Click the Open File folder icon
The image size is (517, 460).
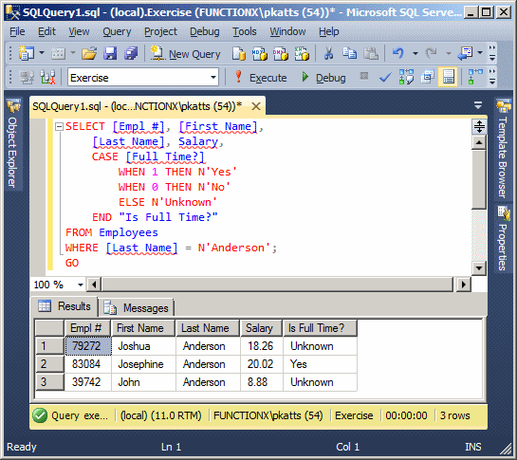click(x=89, y=53)
